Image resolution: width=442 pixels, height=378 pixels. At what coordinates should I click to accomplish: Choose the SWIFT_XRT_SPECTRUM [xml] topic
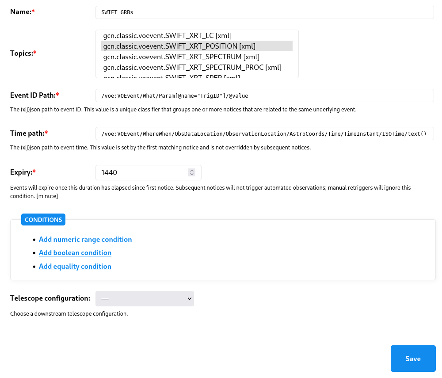[x=181, y=57]
